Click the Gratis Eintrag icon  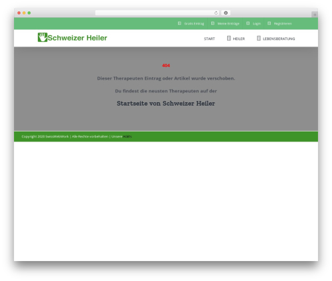click(x=179, y=23)
